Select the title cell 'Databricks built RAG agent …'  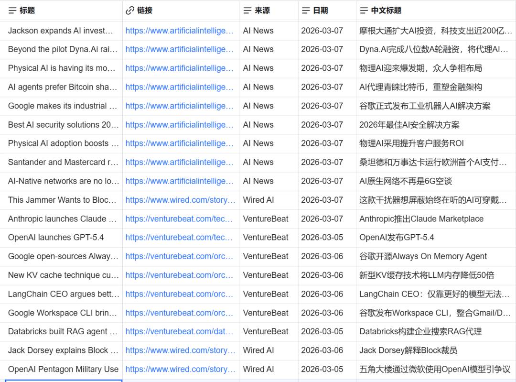[x=61, y=332]
